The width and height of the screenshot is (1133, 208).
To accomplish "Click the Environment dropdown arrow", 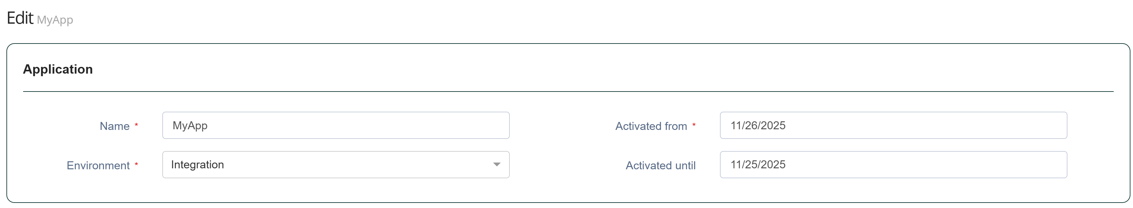I will point(497,165).
